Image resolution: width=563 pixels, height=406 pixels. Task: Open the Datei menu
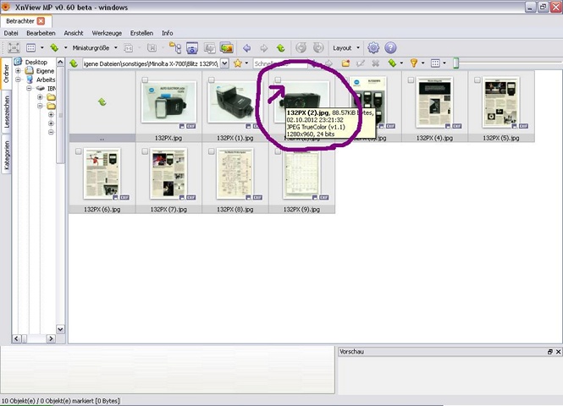tap(11, 33)
